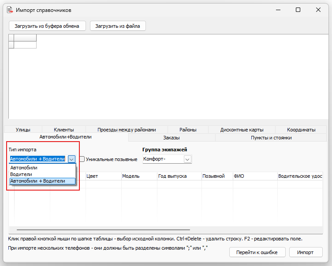Switch to Дисконтные карты tab

click(x=242, y=130)
